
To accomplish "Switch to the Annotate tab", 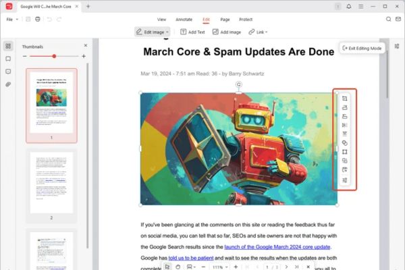I will coord(184,19).
